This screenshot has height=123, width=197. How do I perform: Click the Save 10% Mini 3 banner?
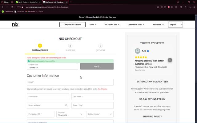pos(98,17)
